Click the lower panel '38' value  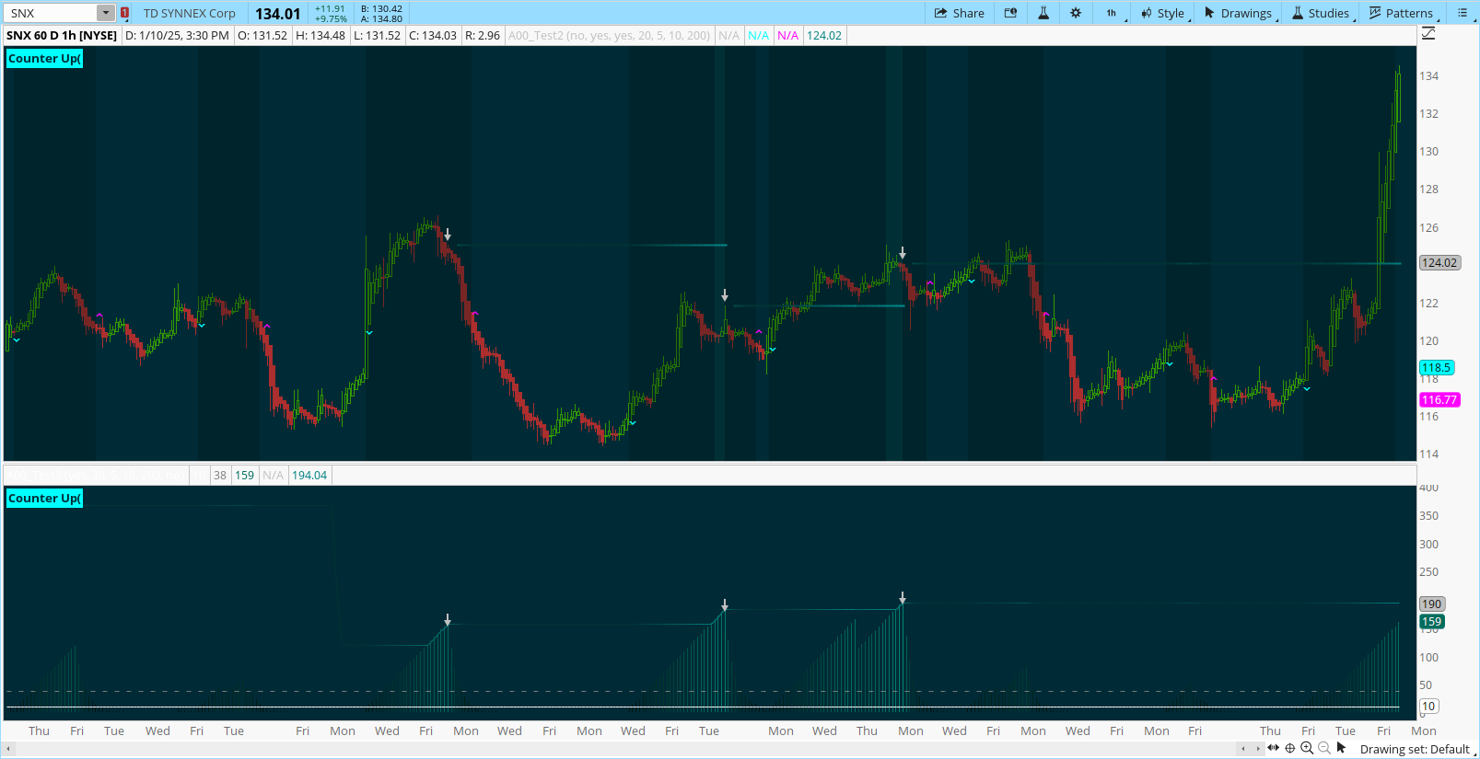tap(220, 475)
